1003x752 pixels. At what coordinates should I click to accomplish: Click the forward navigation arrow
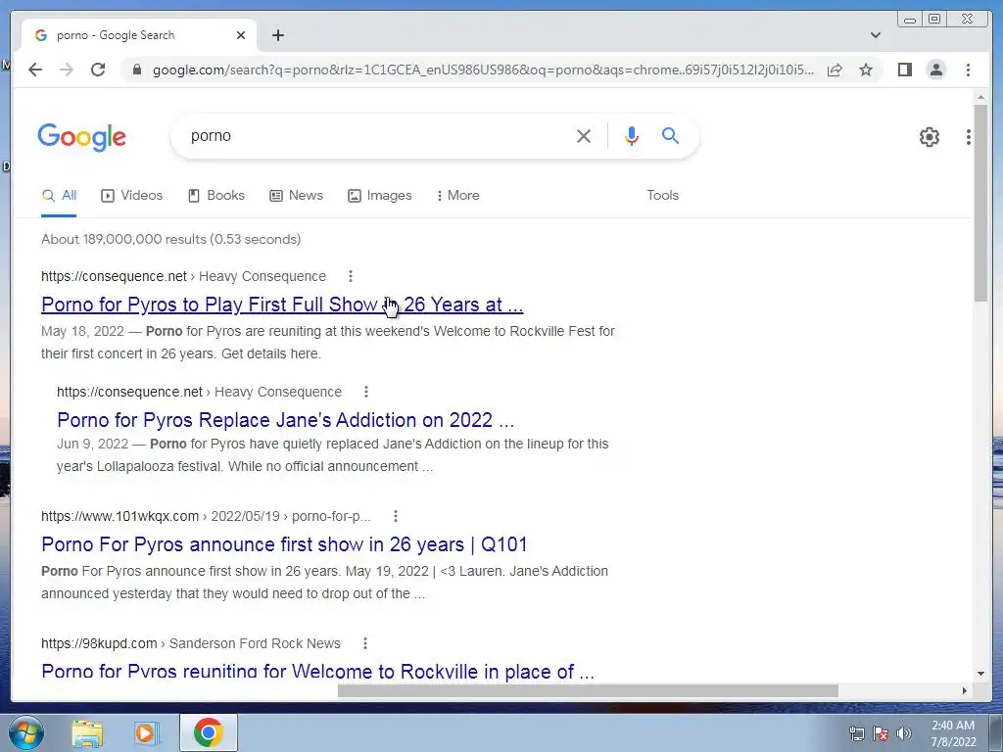pos(67,70)
